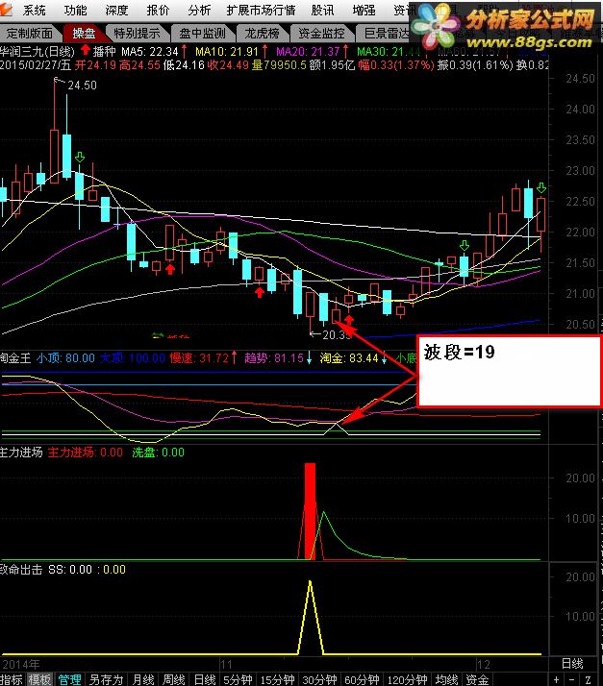Click the 管理 button in the bottom bar
Image resolution: width=603 pixels, height=686 pixels.
[69, 679]
